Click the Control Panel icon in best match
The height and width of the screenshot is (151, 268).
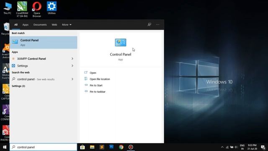[x=15, y=42]
